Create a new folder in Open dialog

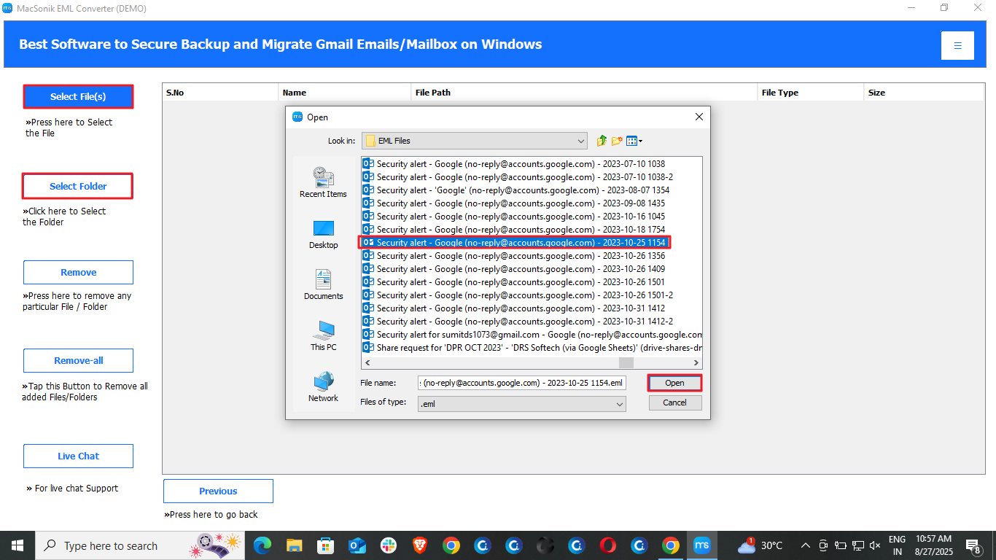[617, 141]
